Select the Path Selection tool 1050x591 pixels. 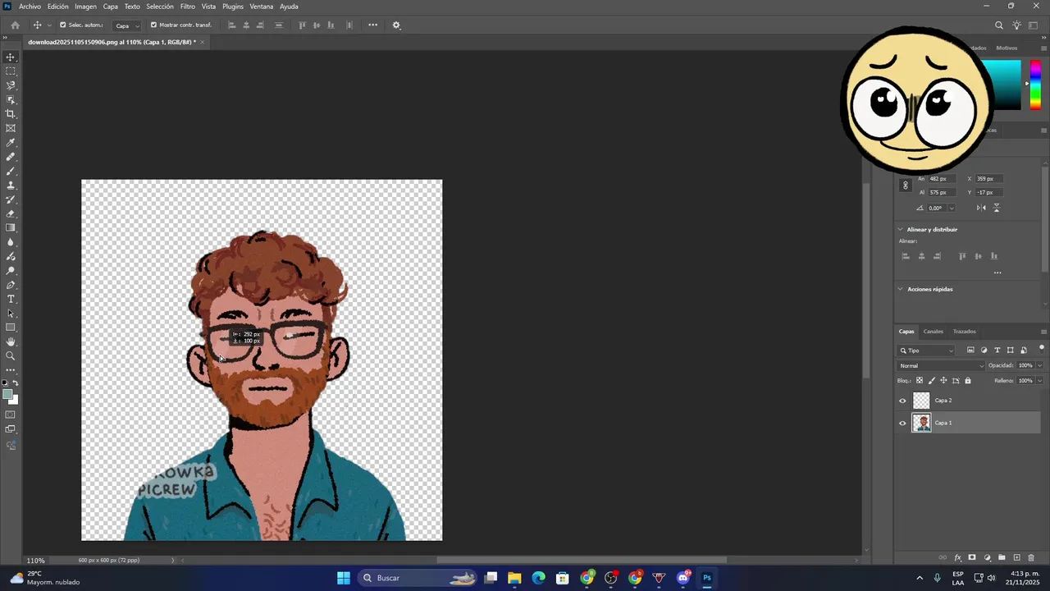click(11, 314)
